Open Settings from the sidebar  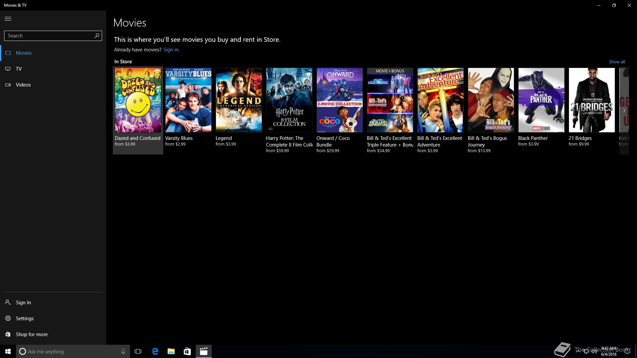(53, 318)
